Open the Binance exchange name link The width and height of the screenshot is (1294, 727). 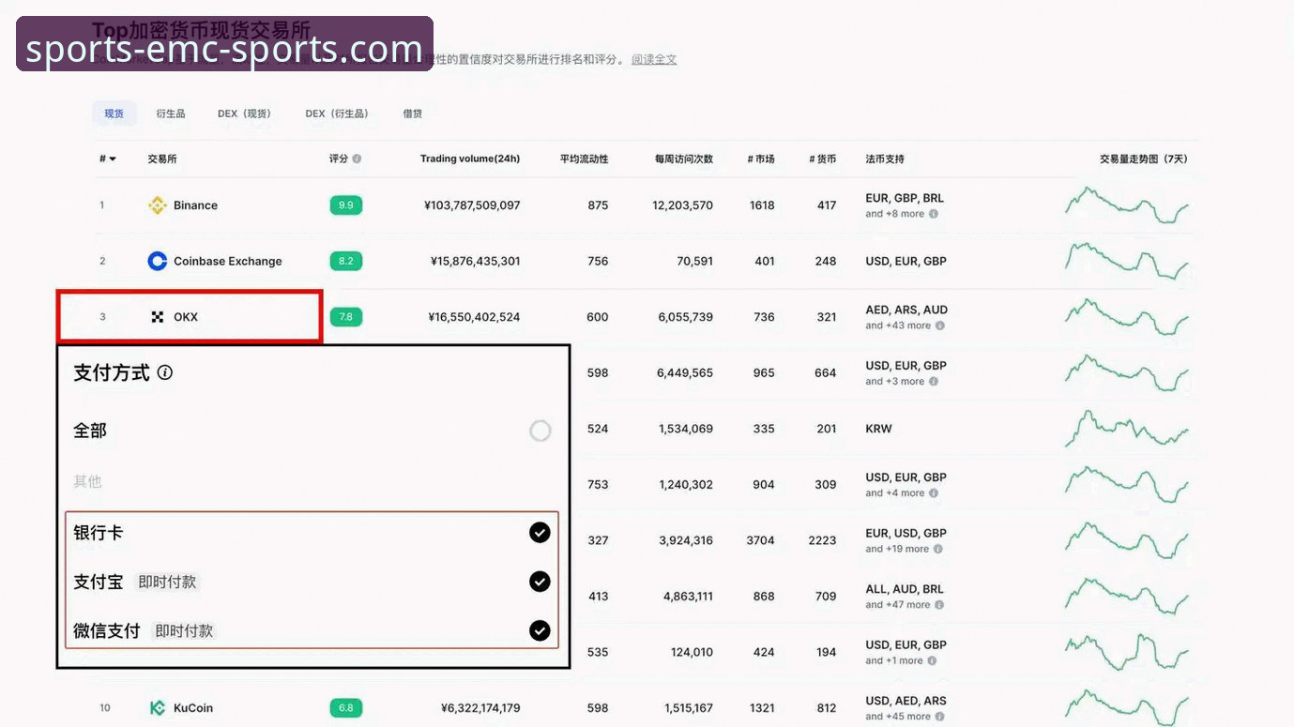195,205
